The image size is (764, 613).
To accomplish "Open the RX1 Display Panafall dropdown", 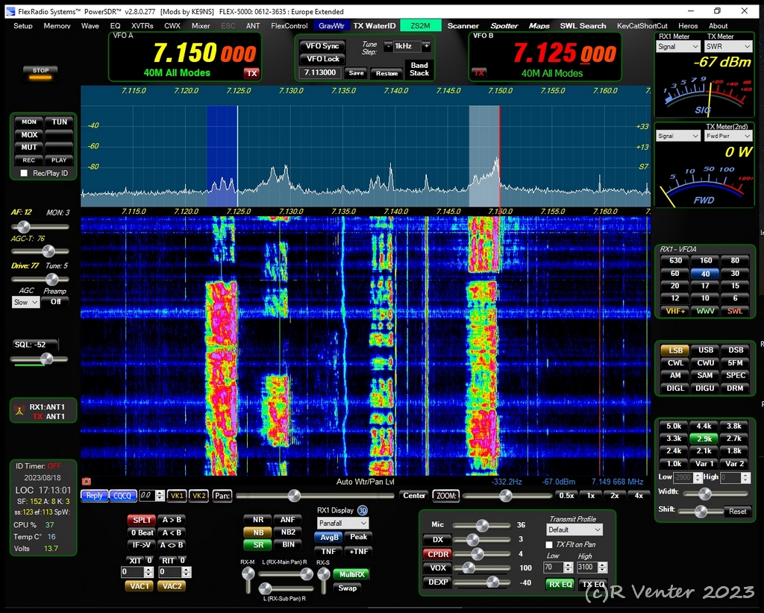I will (343, 524).
